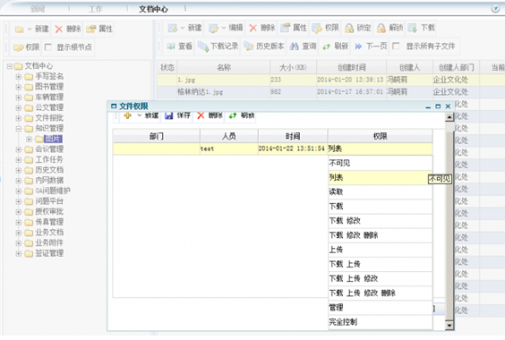Click the plus 新建 icon in 文件权限 dialog

tap(127, 115)
